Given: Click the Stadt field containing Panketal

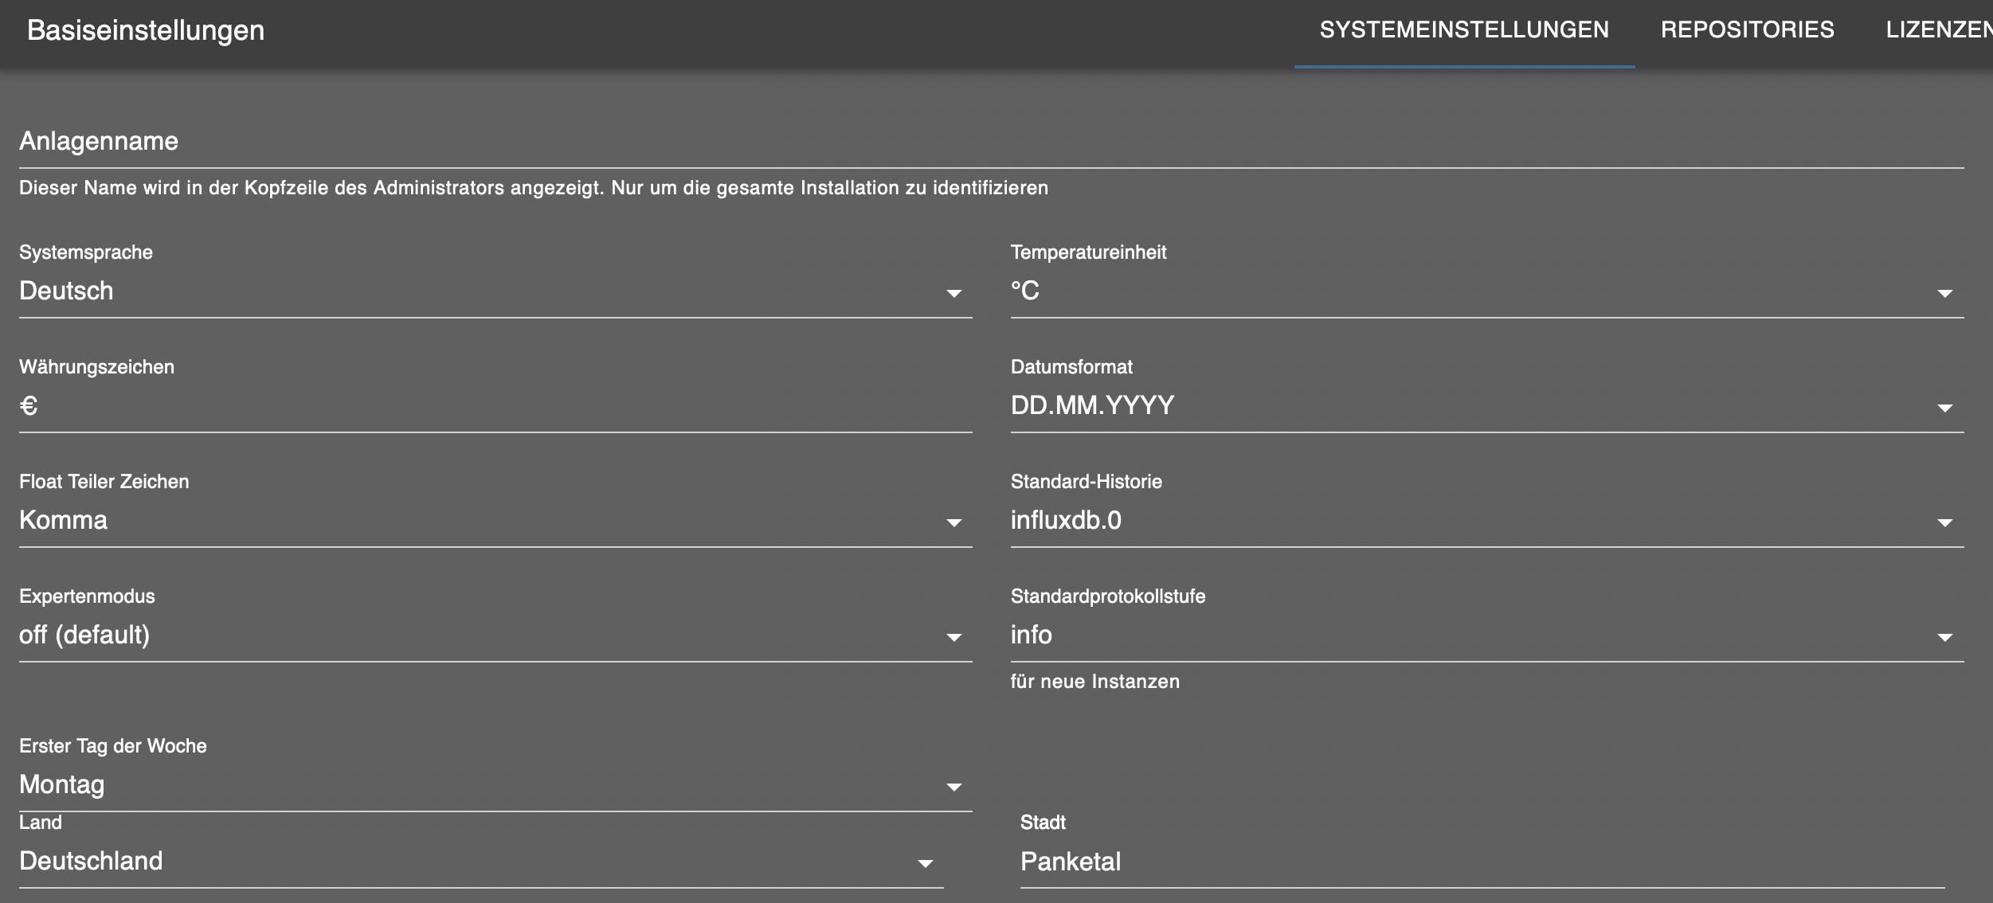Looking at the screenshot, I should 1482,862.
